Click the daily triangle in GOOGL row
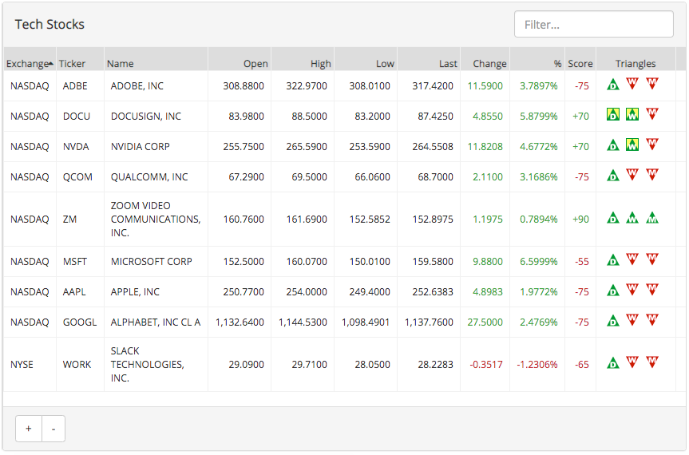Screen dimensions: 689x455 (612, 321)
